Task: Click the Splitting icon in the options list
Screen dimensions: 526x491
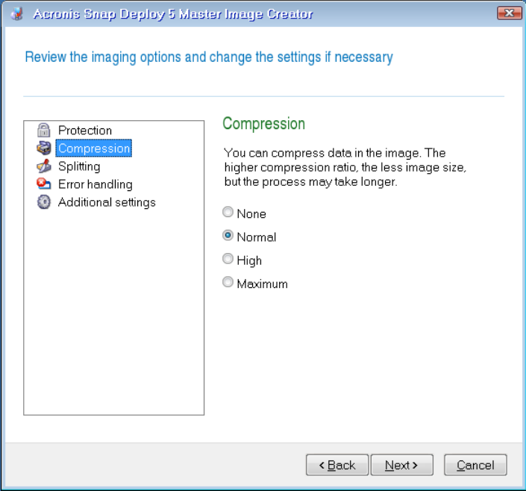Action: [x=44, y=166]
